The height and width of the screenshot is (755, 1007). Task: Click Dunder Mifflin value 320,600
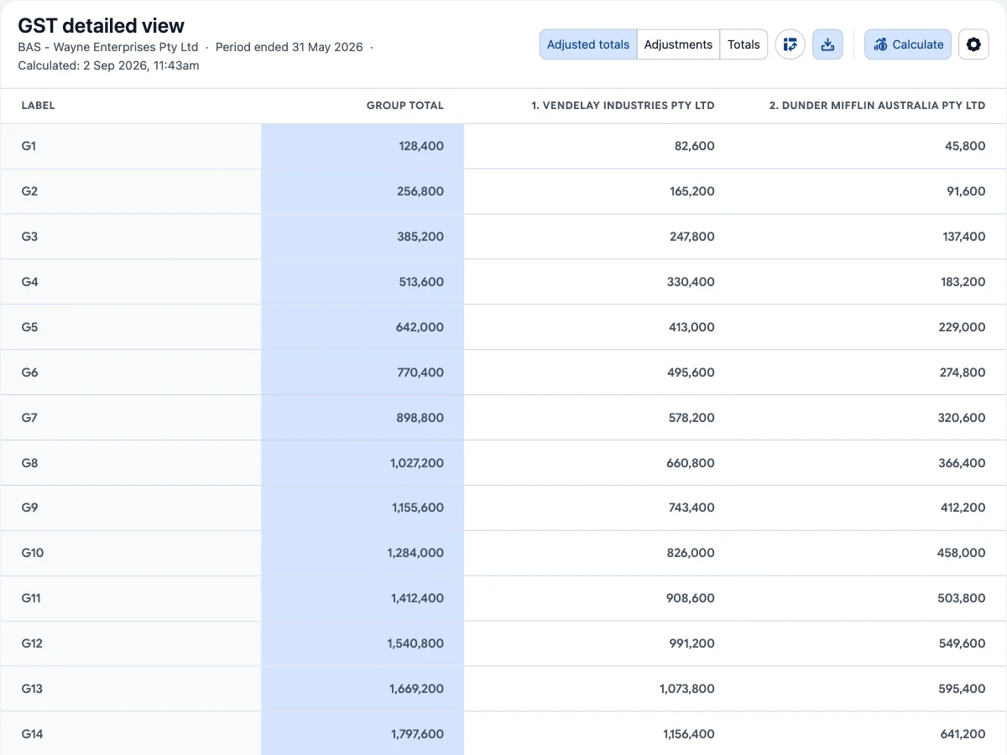point(963,418)
